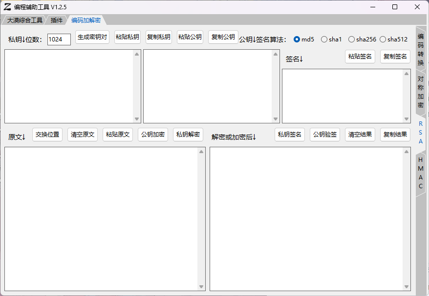Click the app logo icon in title bar
This screenshot has height=296, width=429.
click(7, 7)
